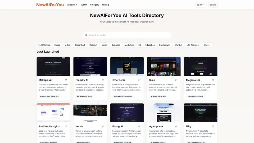Screen dimensions: 254x143
Task: Click the Log In button
Action: click(x=213, y=5)
